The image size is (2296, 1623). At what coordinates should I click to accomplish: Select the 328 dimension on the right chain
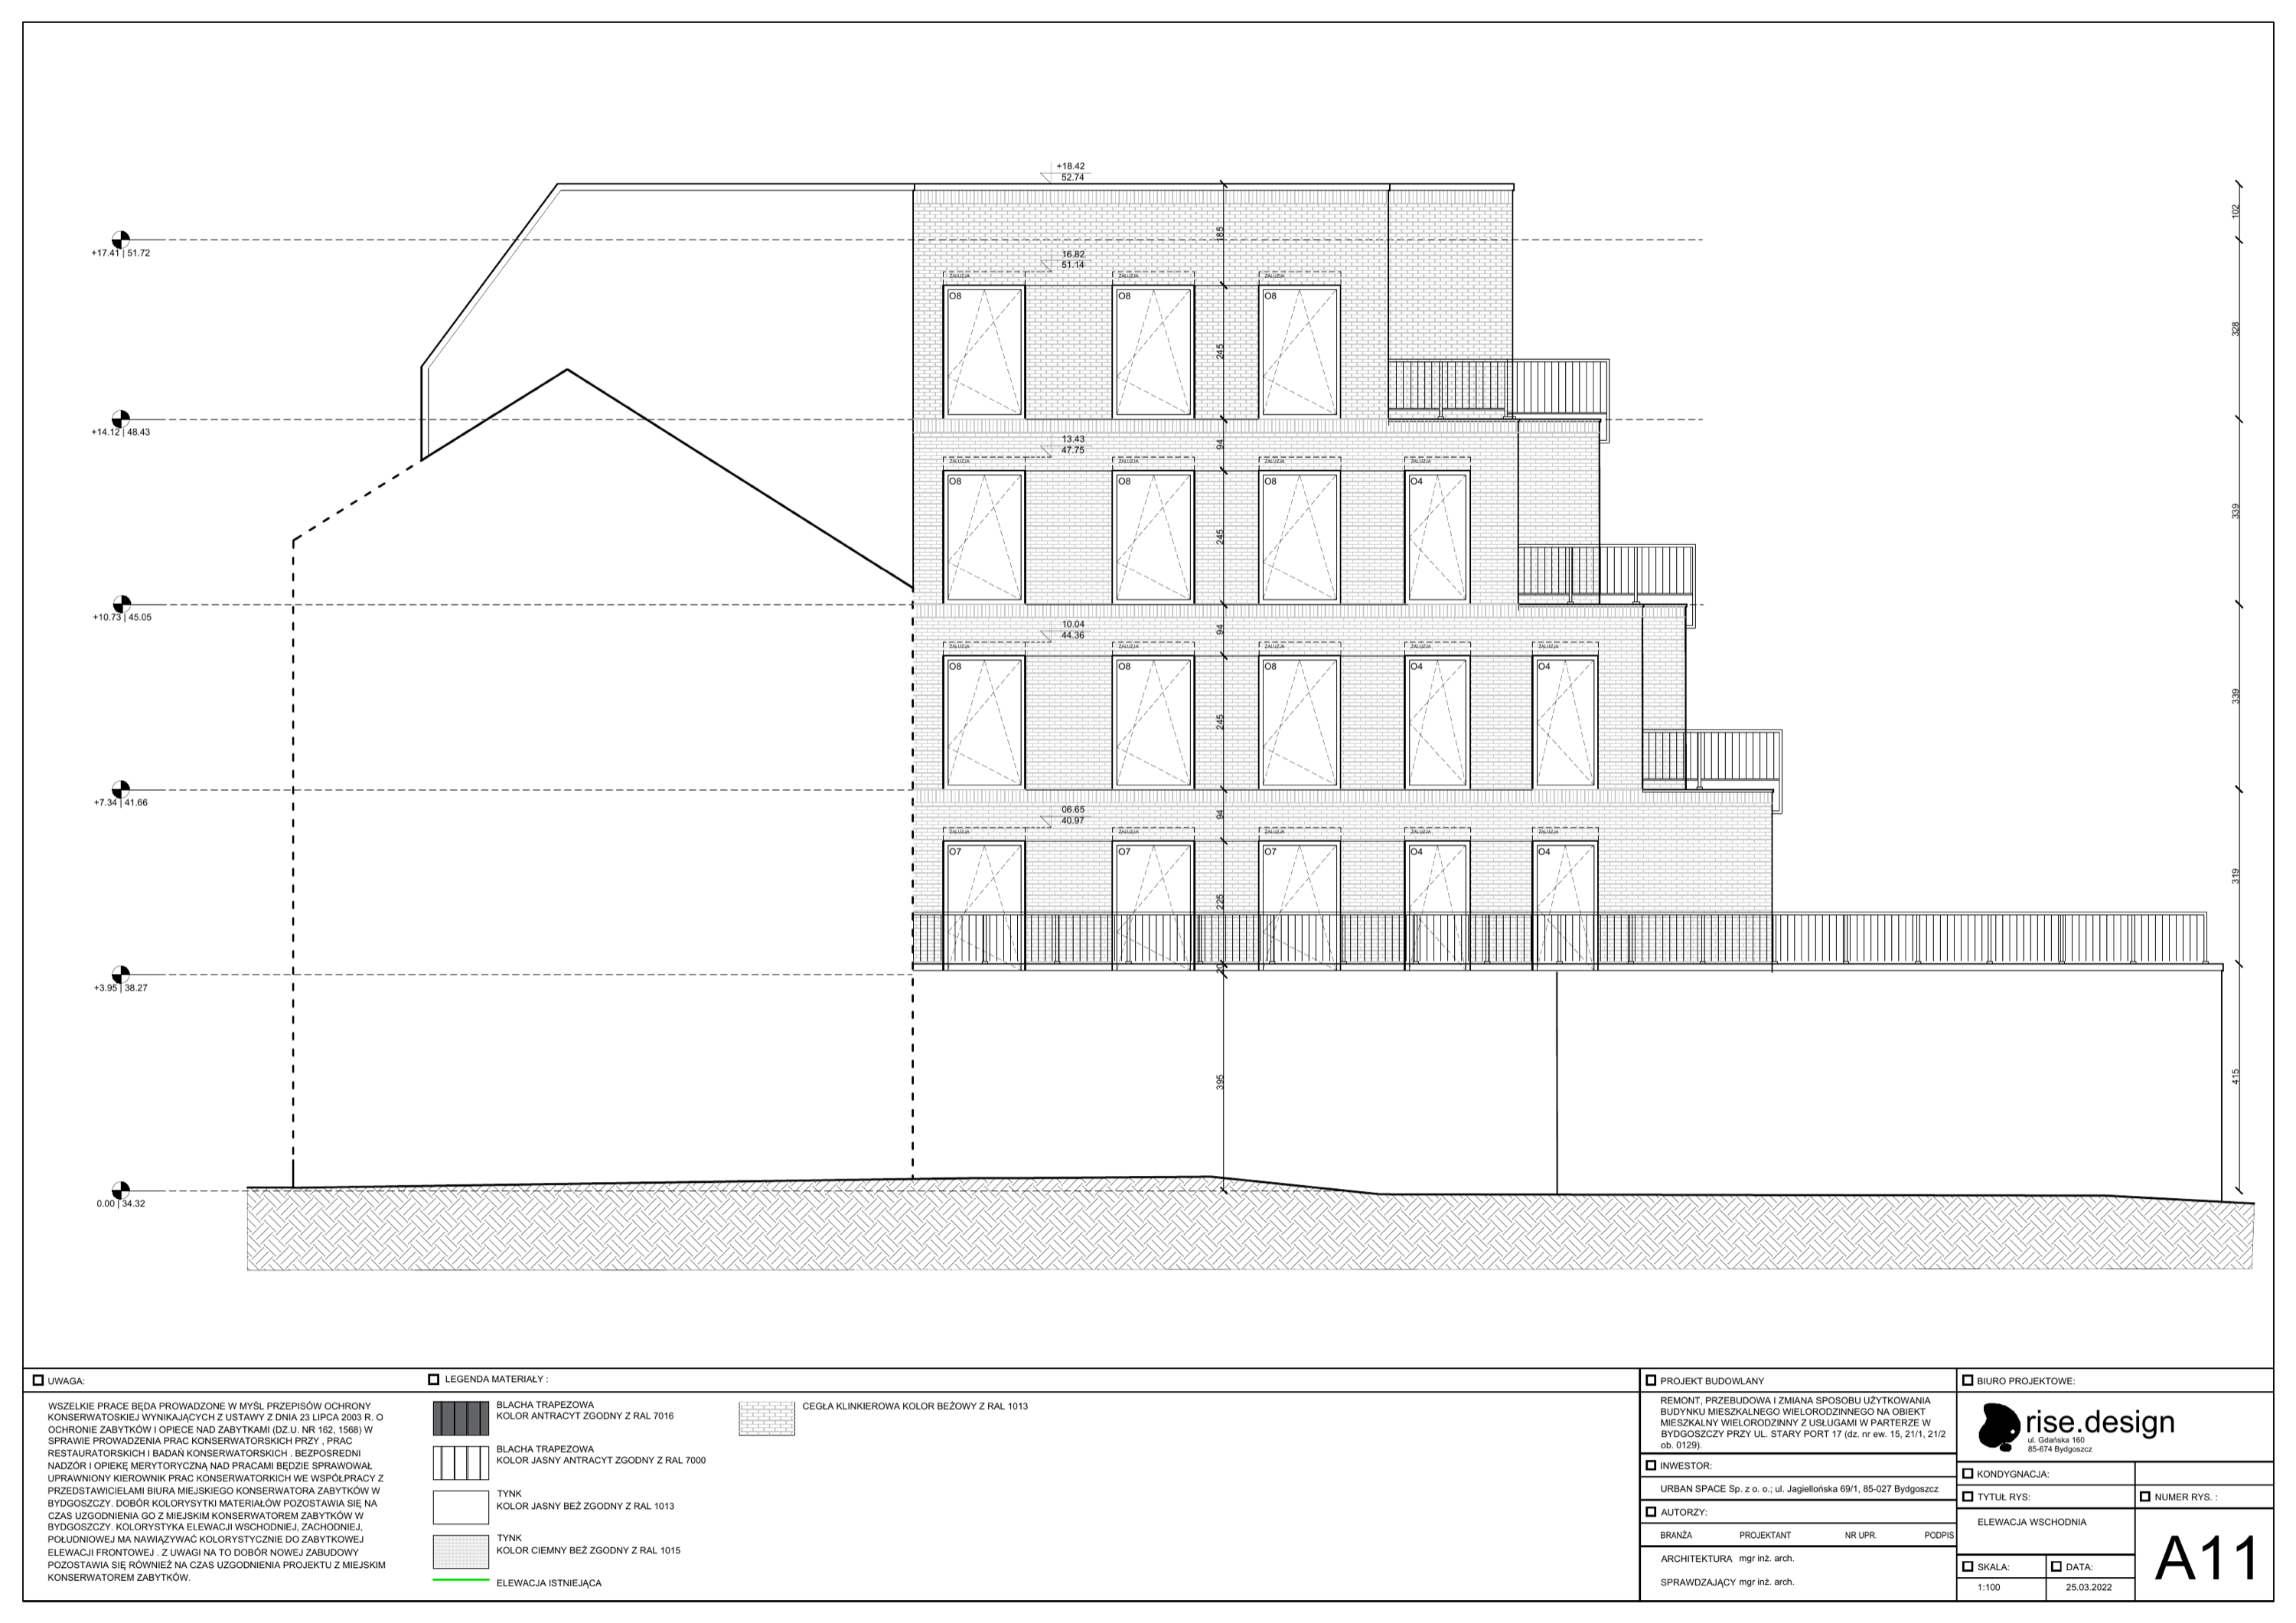coord(2235,328)
